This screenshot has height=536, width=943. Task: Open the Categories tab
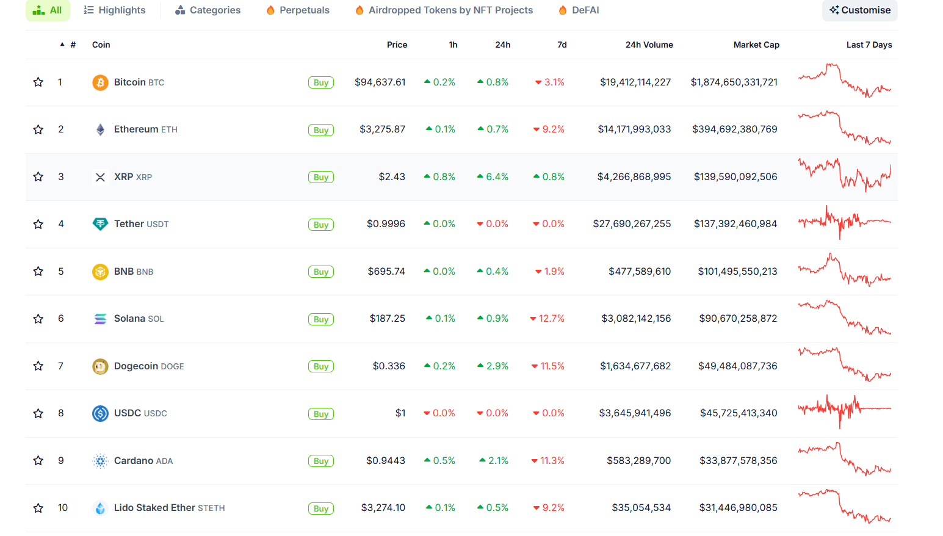pos(207,10)
